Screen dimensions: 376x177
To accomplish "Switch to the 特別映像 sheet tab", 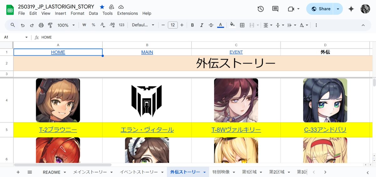I will pos(224,172).
